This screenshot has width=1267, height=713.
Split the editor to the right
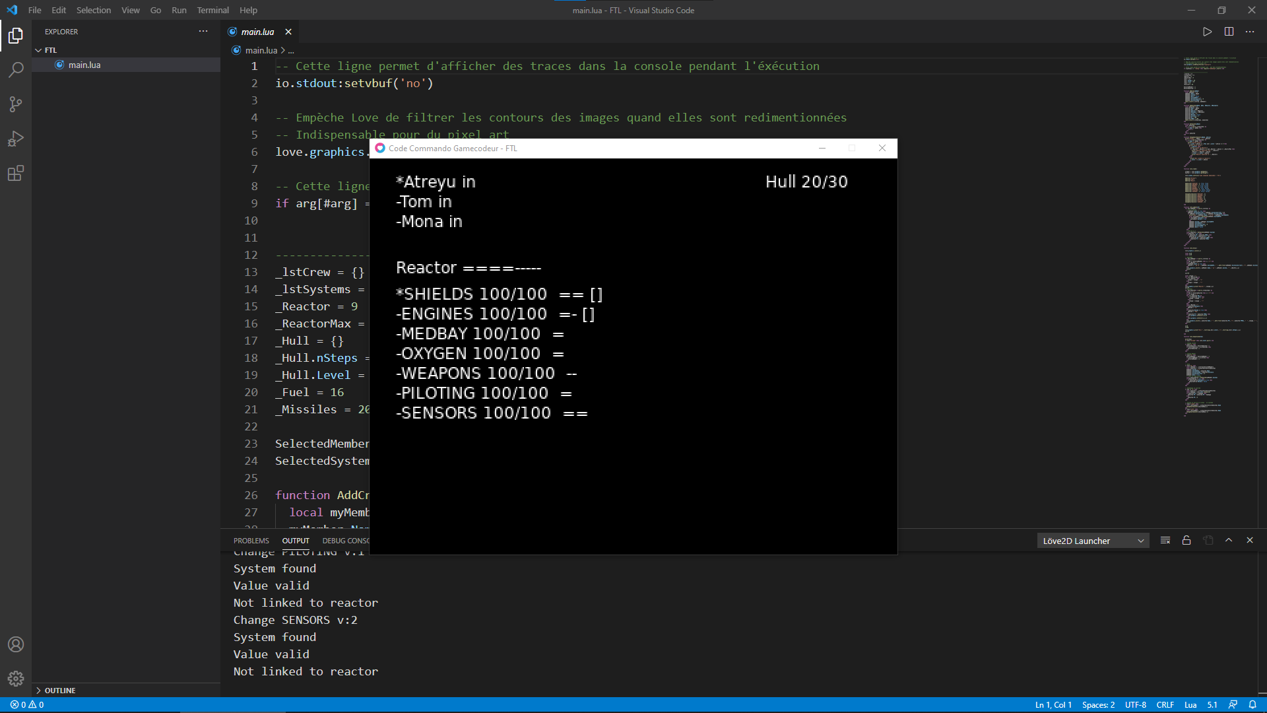(1229, 32)
